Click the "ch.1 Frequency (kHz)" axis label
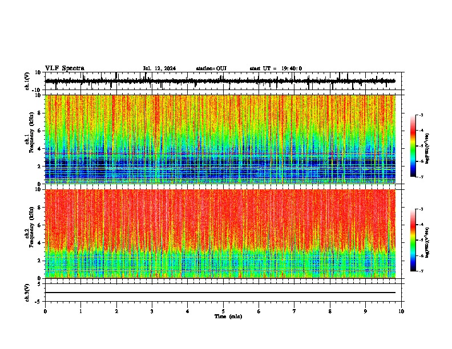Viewport: 452px width, 349px height. (x=29, y=139)
